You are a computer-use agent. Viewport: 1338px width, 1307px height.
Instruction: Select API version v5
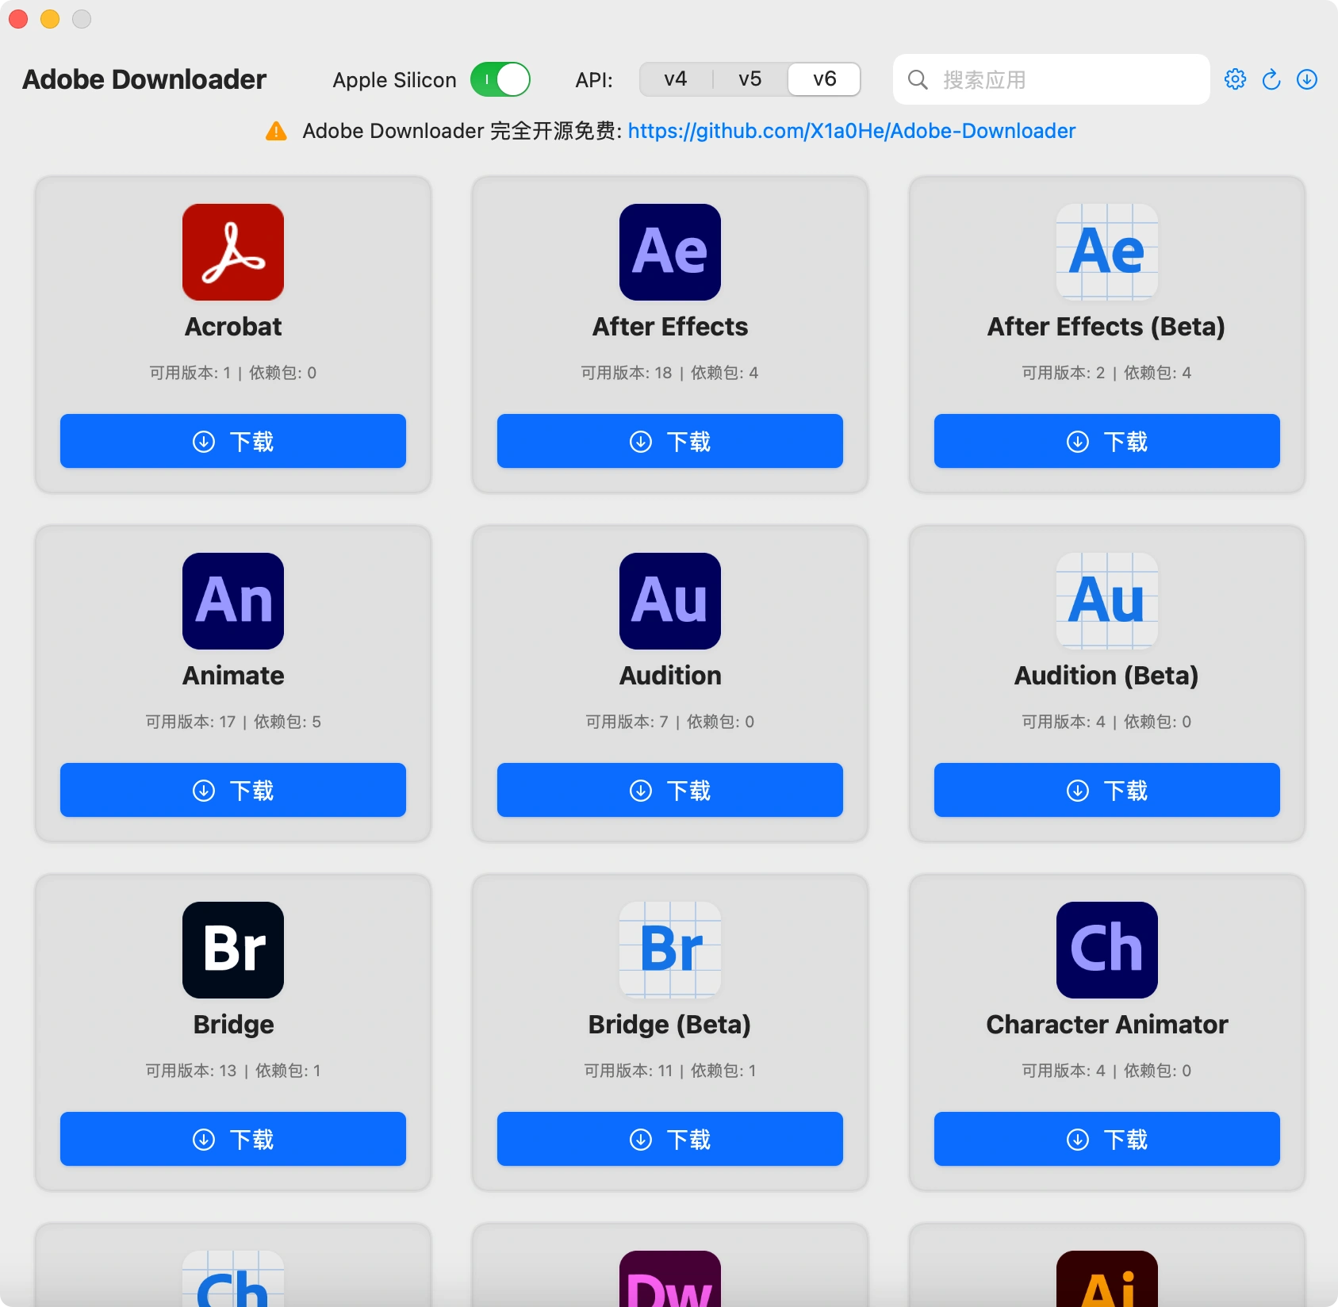coord(750,79)
